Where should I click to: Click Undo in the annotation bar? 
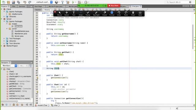coord(119,13)
